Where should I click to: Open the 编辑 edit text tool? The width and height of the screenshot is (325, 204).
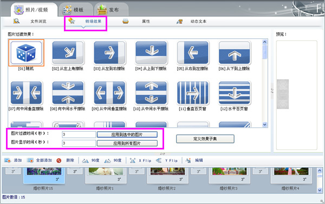(x=194, y=160)
